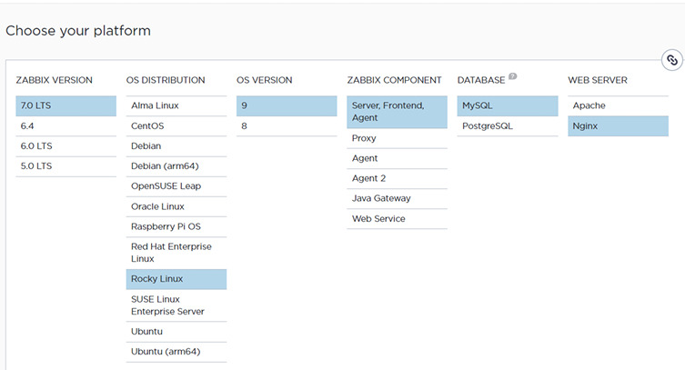Choose OS version 8

click(287, 126)
